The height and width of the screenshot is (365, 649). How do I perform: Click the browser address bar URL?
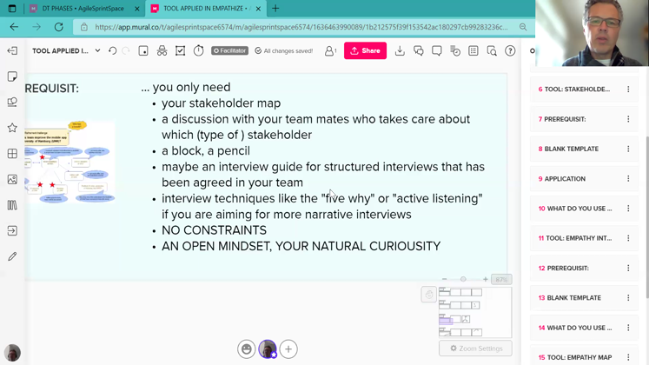coord(301,27)
